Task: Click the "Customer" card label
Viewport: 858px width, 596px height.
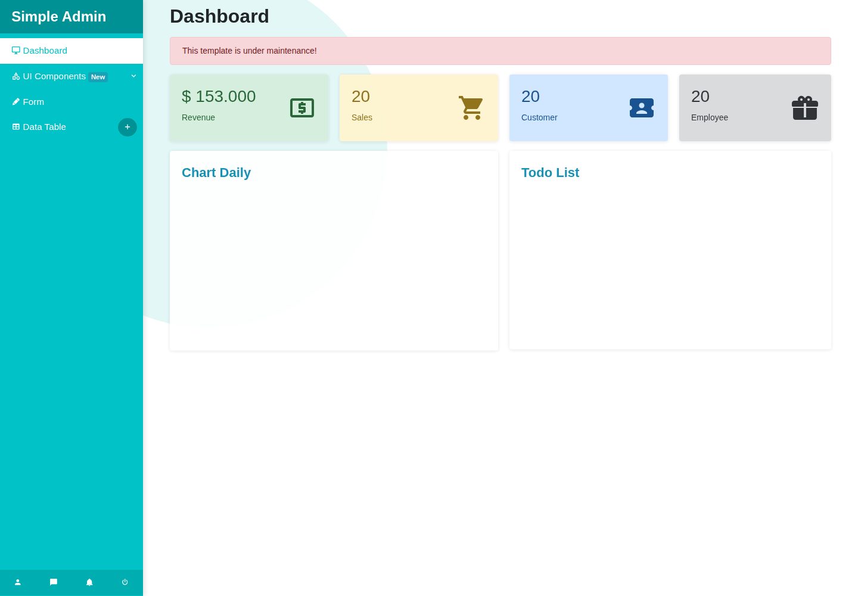Action: click(539, 117)
